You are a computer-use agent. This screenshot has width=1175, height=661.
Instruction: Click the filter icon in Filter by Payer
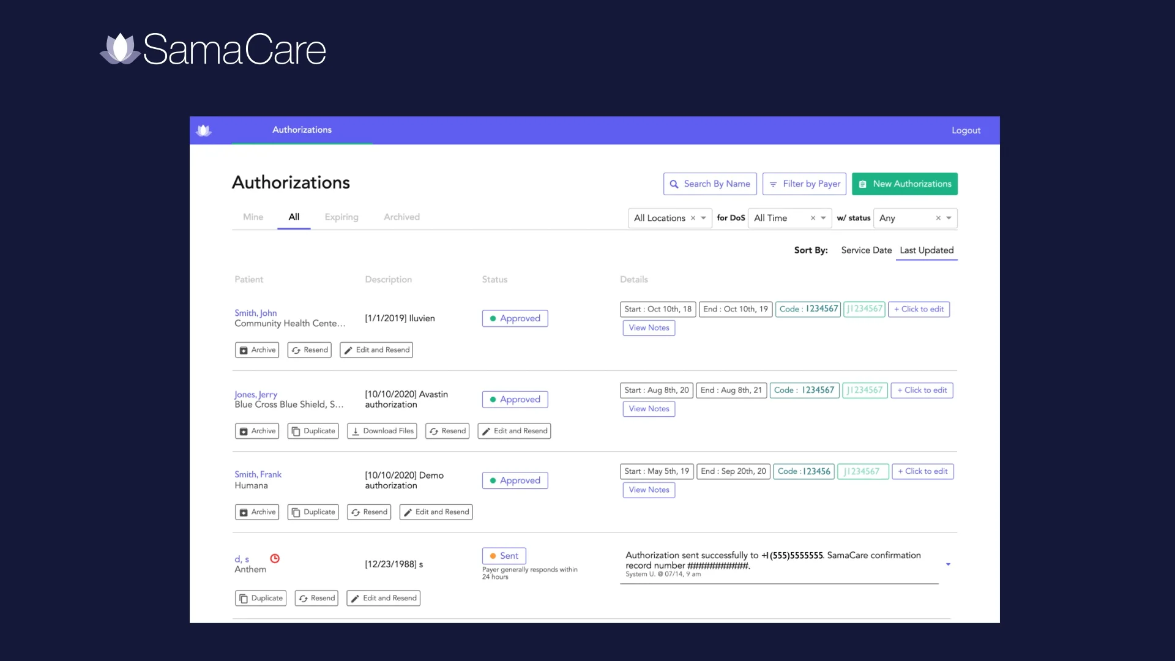pyautogui.click(x=772, y=184)
